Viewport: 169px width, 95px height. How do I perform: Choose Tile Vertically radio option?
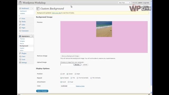91,78
